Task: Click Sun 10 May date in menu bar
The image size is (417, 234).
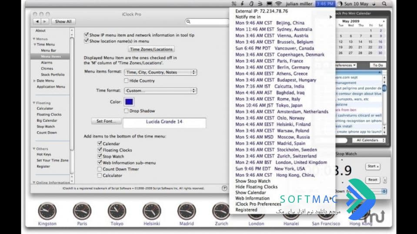Action: pyautogui.click(x=356, y=4)
